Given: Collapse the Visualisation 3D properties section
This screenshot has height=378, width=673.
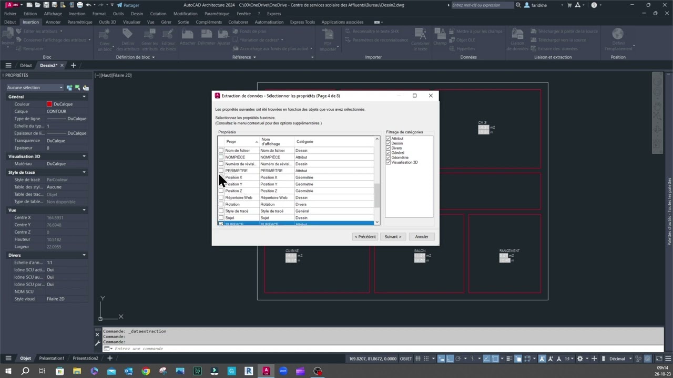Looking at the screenshot, I should click(84, 156).
